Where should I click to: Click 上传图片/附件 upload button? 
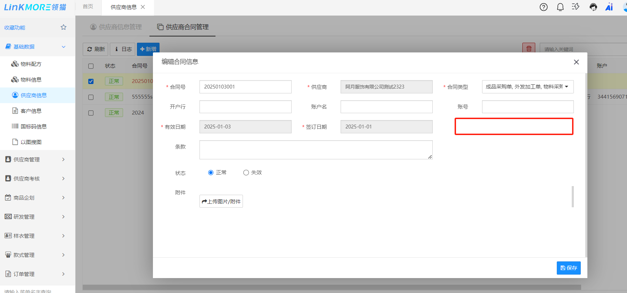pyautogui.click(x=221, y=201)
